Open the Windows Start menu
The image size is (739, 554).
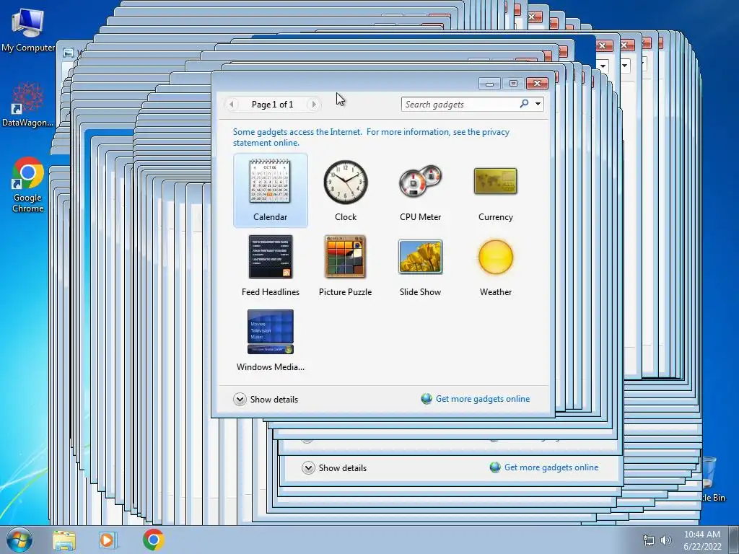coord(19,540)
